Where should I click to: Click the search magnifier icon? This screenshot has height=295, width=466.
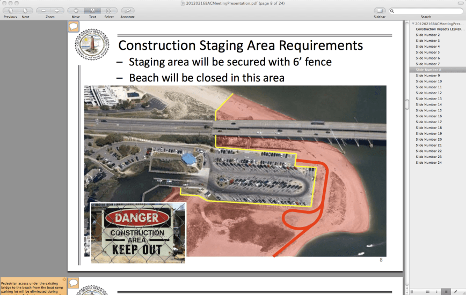pyautogui.click(x=392, y=11)
